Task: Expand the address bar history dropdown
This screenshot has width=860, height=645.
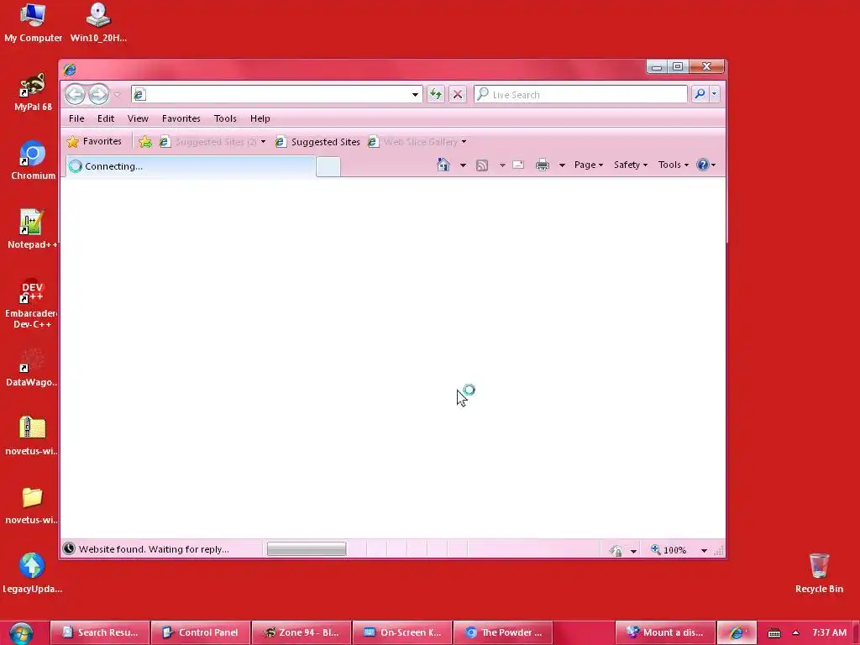Action: 415,94
